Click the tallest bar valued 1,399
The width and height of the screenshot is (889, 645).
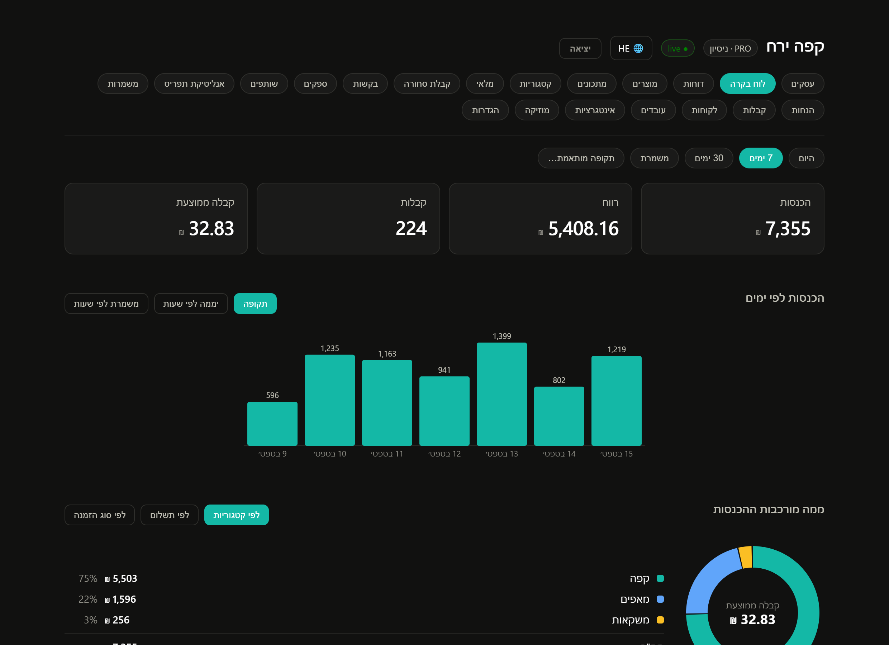[x=502, y=394]
